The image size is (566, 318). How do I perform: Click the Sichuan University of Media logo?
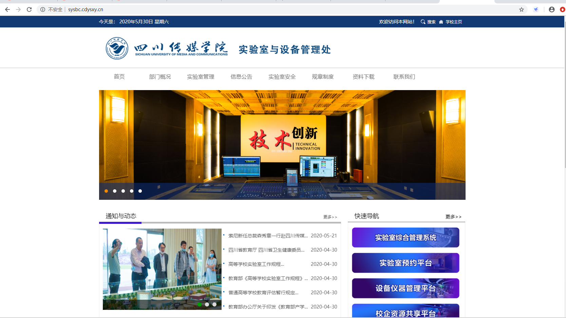117,48
